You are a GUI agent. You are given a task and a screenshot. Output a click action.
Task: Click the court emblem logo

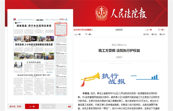click(101, 13)
